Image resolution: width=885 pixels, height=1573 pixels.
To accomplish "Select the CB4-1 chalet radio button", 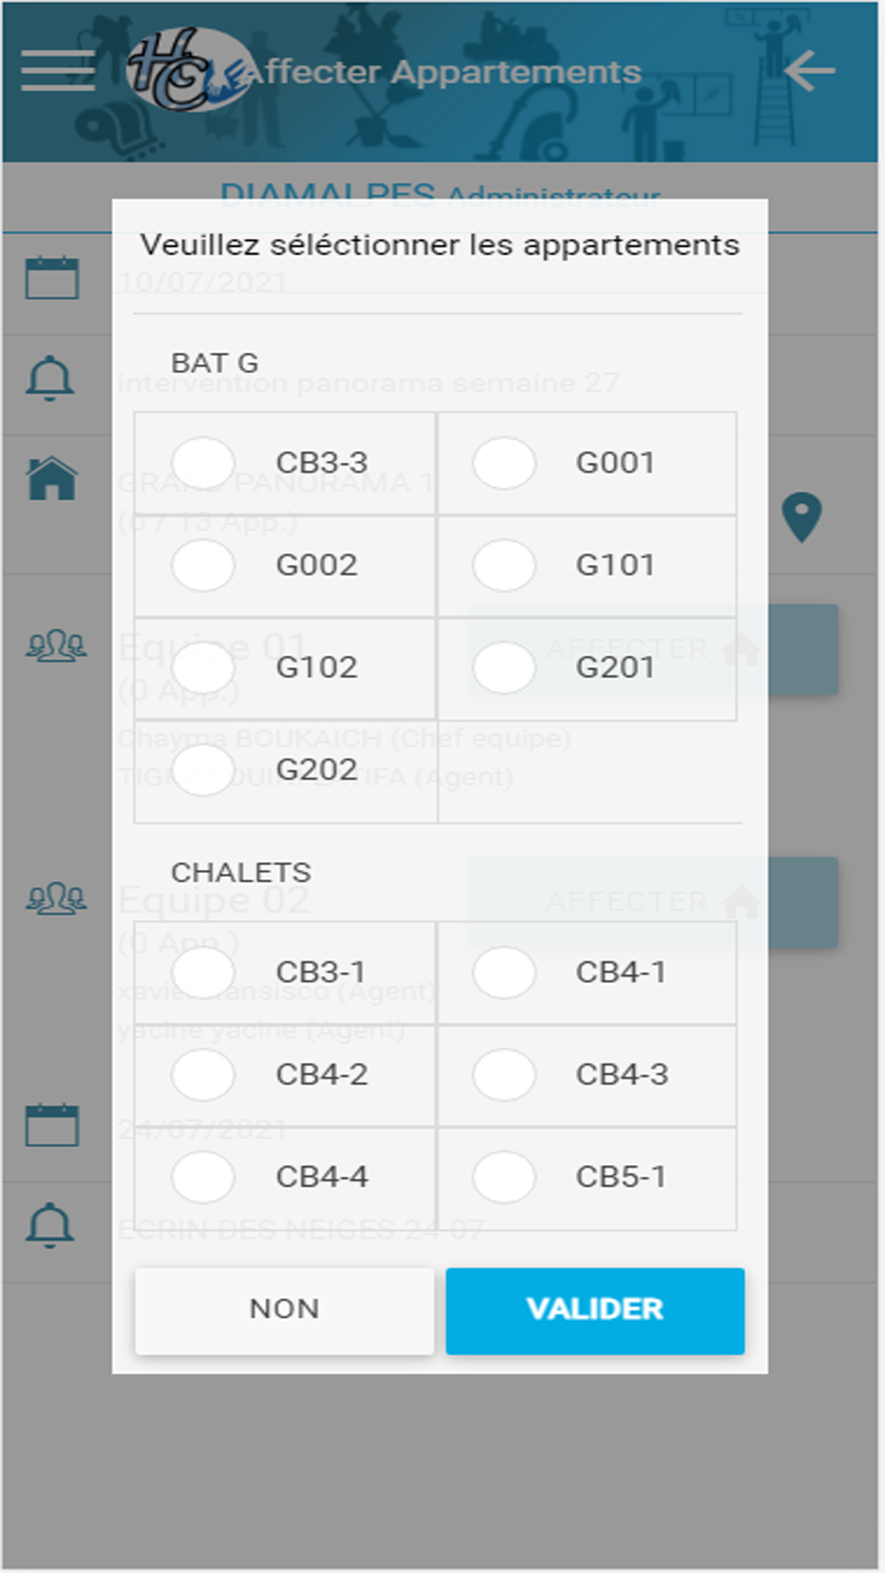I will click(504, 972).
